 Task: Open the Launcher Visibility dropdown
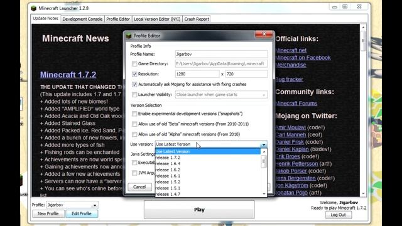click(x=221, y=95)
